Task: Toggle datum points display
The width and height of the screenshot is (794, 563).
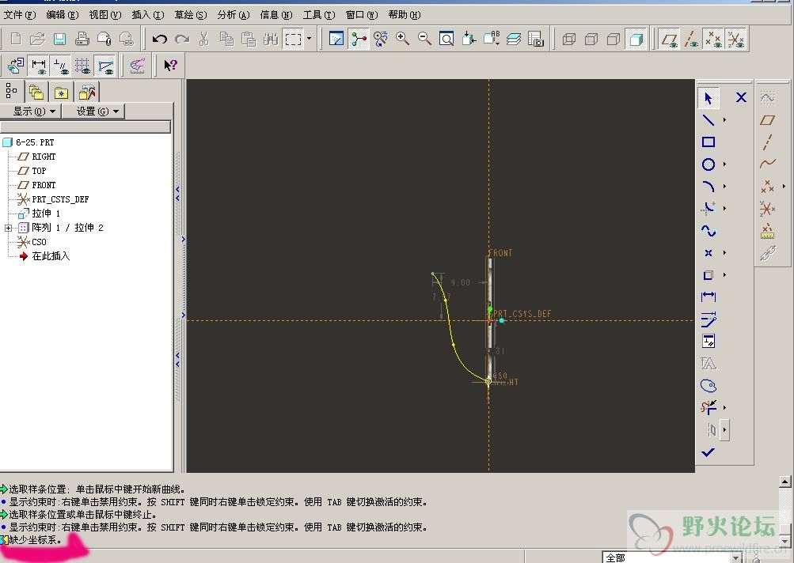Action: [x=713, y=39]
